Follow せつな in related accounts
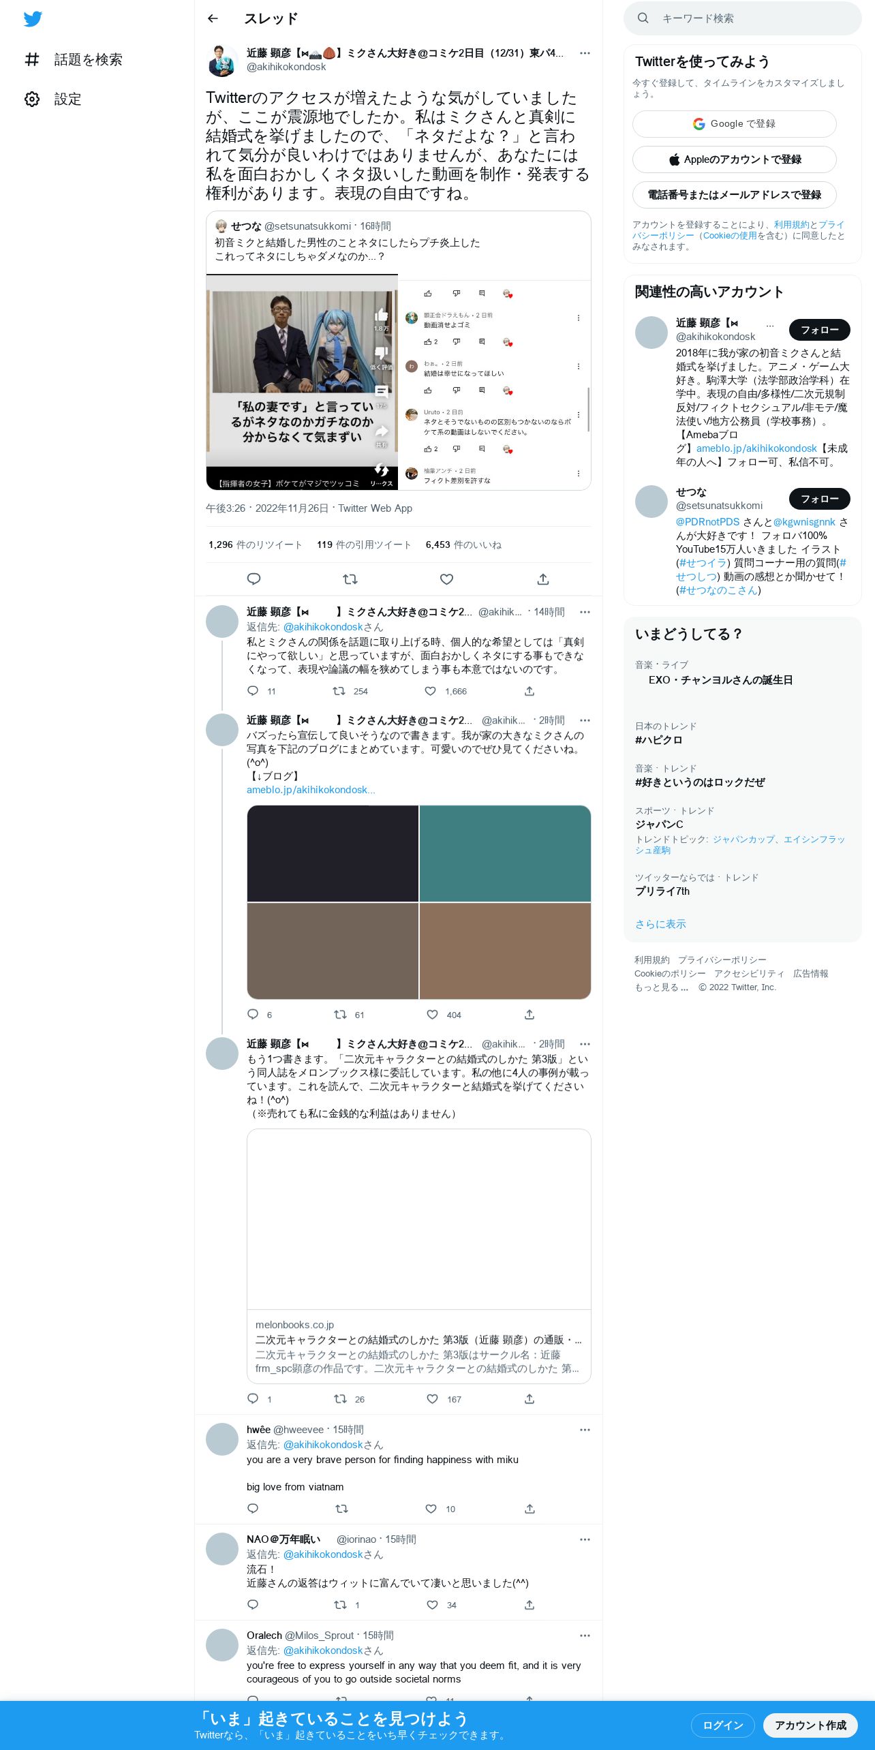 click(x=820, y=499)
